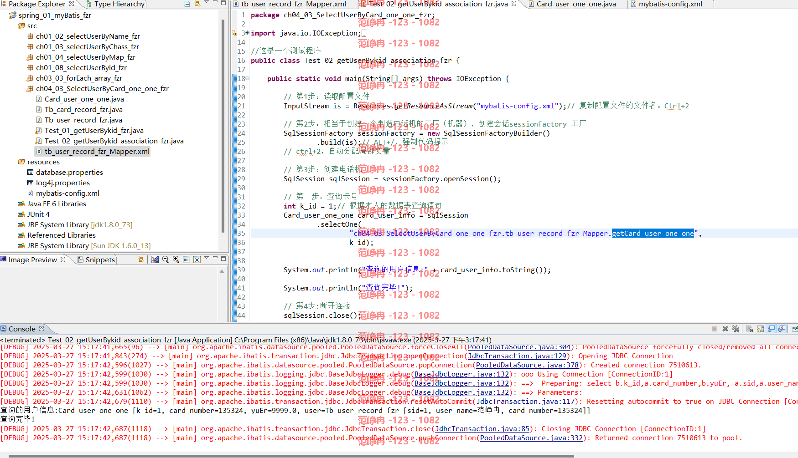Collapse main method fold at line 18
Viewport: 798px width, 458px height.
tap(248, 78)
